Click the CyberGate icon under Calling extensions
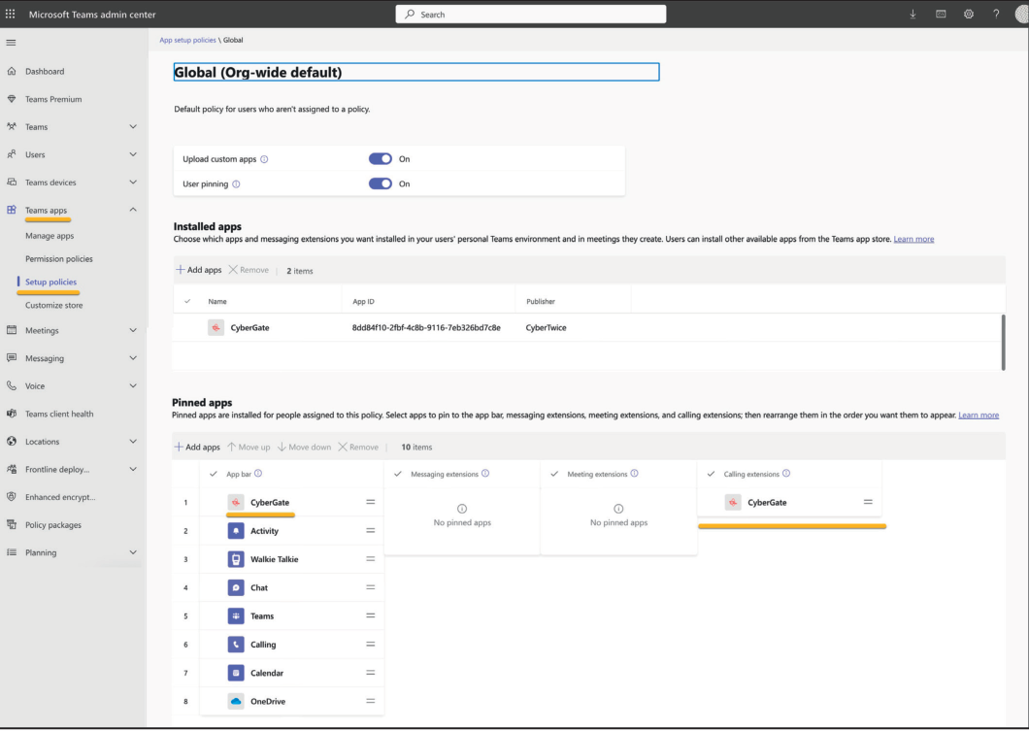This screenshot has height=731, width=1029. (x=733, y=502)
